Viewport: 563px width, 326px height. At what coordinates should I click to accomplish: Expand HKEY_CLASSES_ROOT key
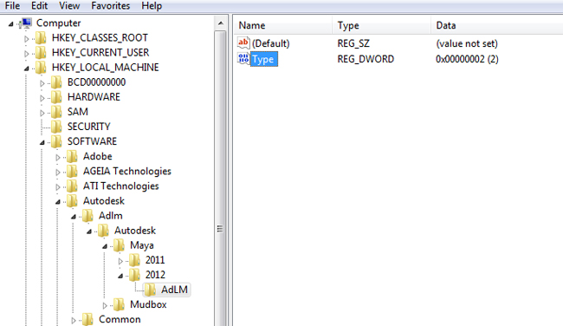(26, 39)
